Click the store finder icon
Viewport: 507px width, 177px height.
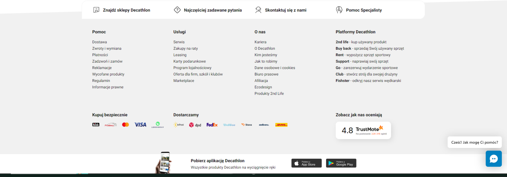[x=96, y=10]
